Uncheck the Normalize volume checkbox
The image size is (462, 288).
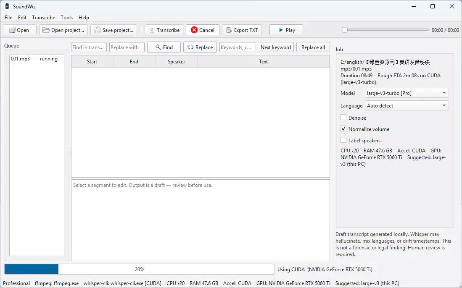click(x=343, y=129)
